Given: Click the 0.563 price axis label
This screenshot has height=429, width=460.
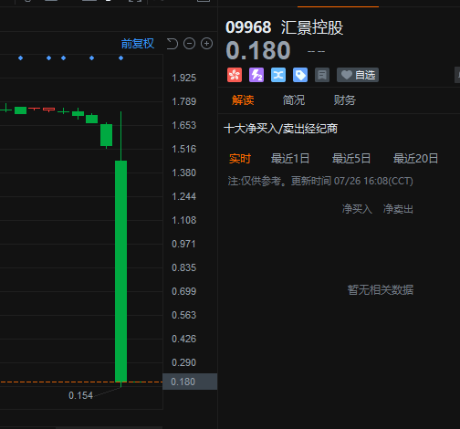Looking at the screenshot, I should point(184,315).
